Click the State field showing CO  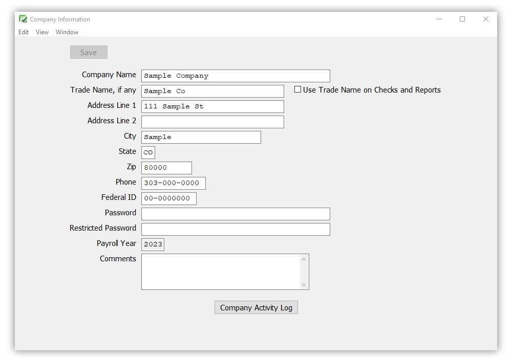tap(148, 152)
